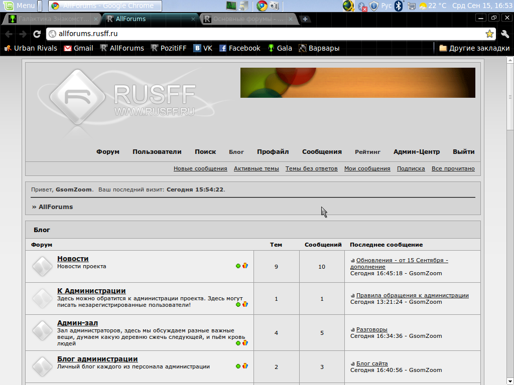The image size is (514, 385).
Task: Open the Варвары bookmark
Action: tap(319, 48)
